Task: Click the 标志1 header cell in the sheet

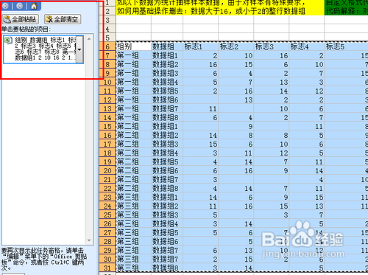Action: tap(201, 46)
